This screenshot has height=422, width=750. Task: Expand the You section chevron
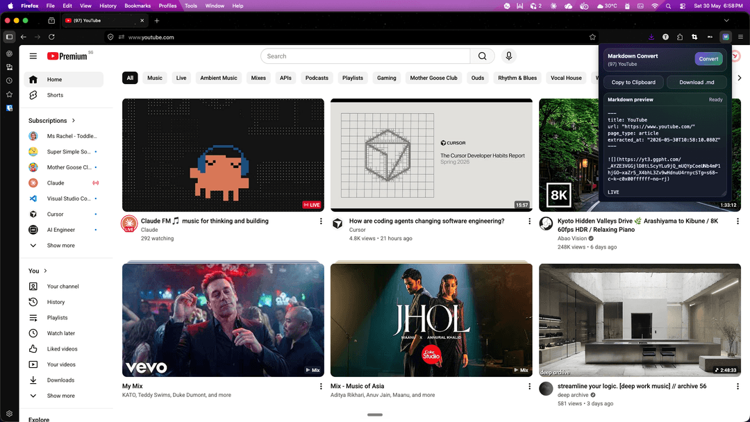click(45, 271)
